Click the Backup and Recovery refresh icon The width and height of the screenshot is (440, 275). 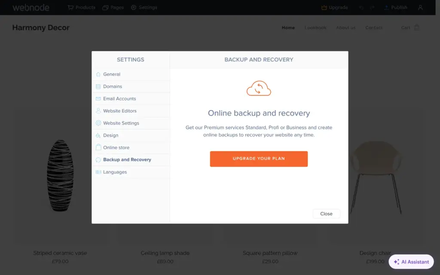pos(98,160)
